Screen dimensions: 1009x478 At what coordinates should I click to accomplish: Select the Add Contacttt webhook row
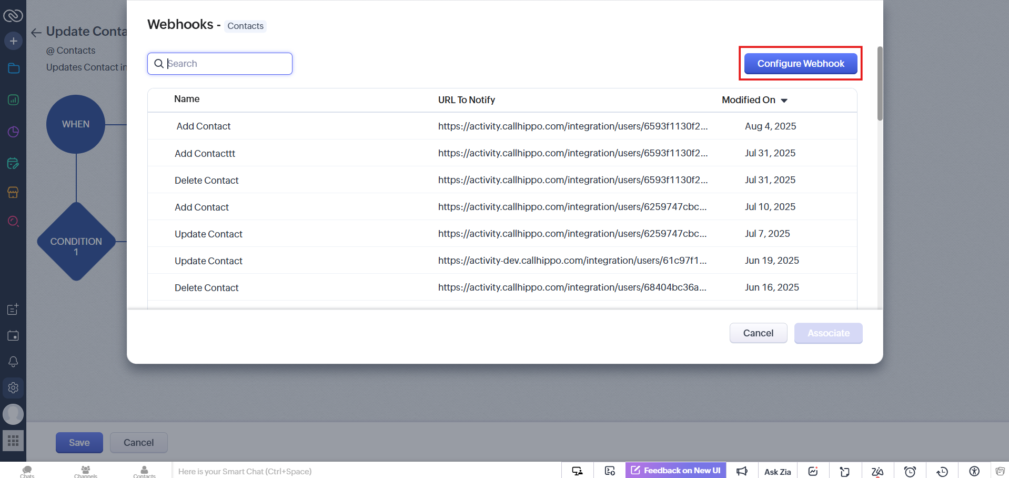pyautogui.click(x=502, y=153)
